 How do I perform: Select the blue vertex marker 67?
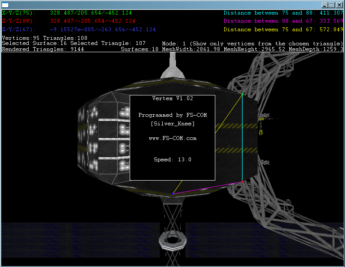pos(172,194)
